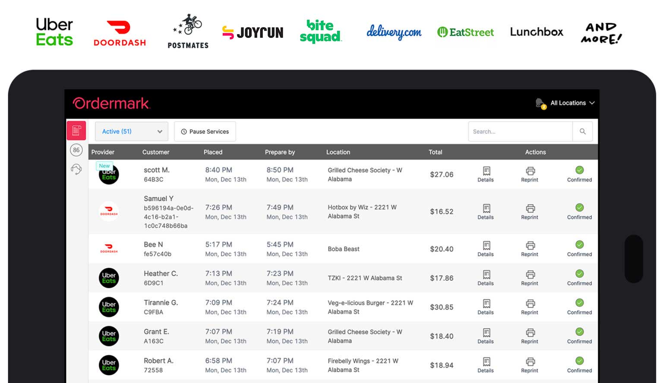Expand the All Locations dropdown
The width and height of the screenshot is (663, 383).
(x=572, y=103)
